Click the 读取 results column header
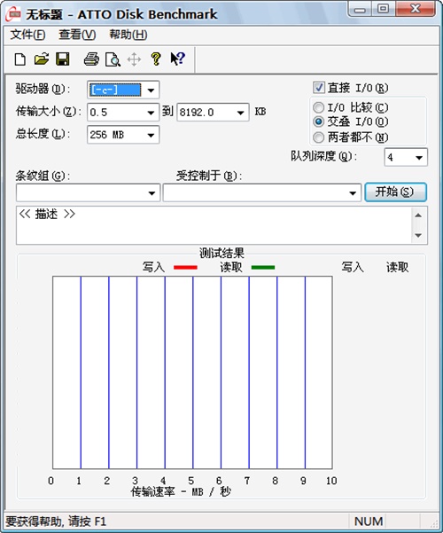This screenshot has width=443, height=533. [x=397, y=267]
